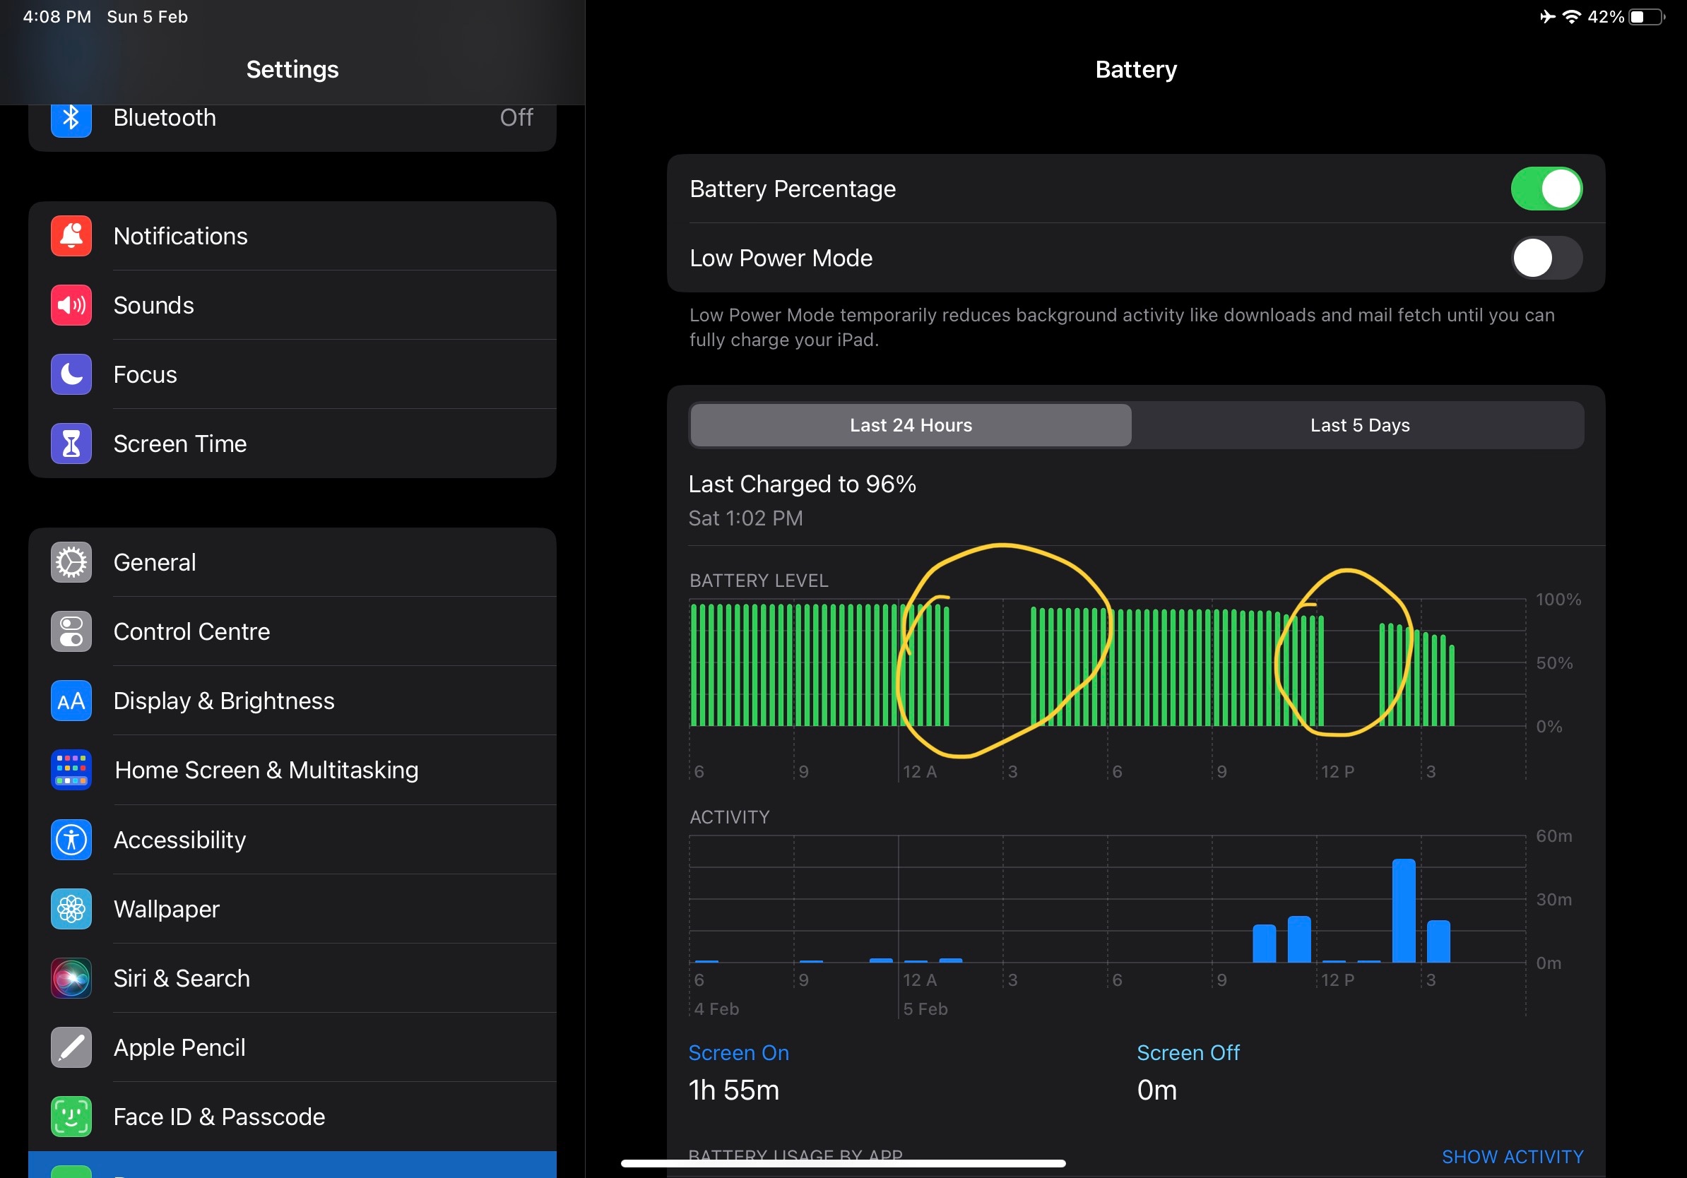This screenshot has width=1687, height=1178.
Task: Open Control Centre switches icon
Action: (71, 631)
